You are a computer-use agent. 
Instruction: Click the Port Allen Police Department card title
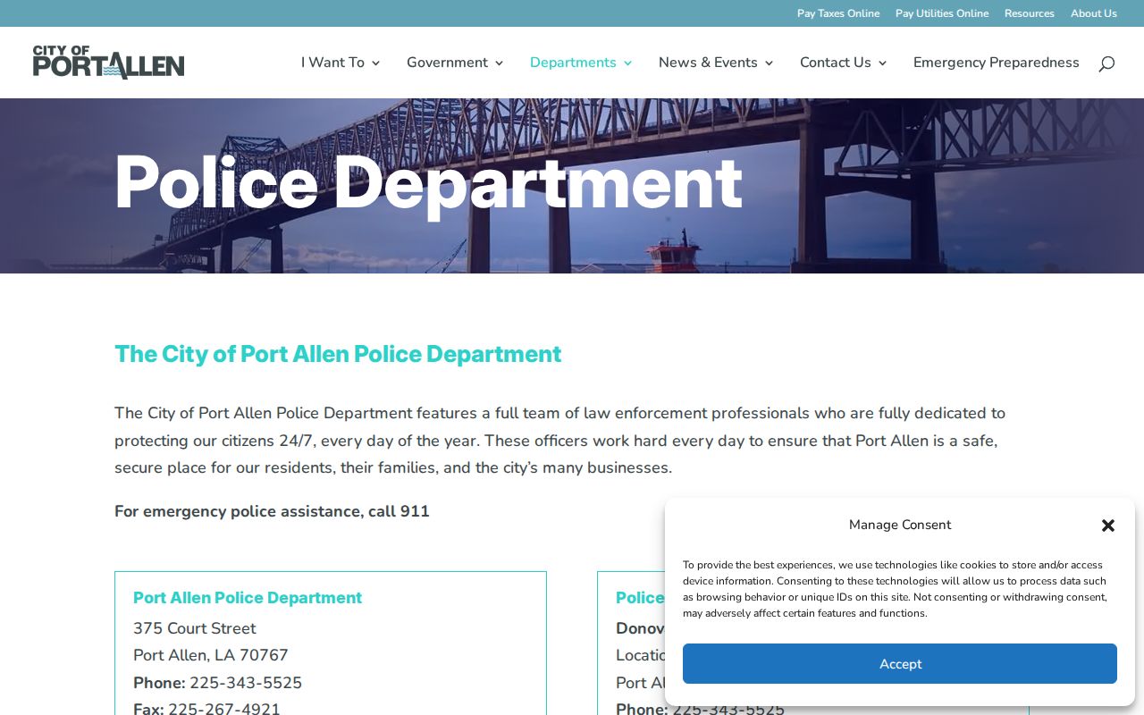(248, 598)
